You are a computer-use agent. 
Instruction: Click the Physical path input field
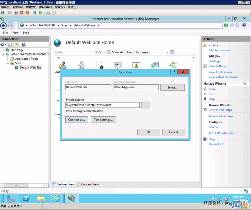click(103, 105)
